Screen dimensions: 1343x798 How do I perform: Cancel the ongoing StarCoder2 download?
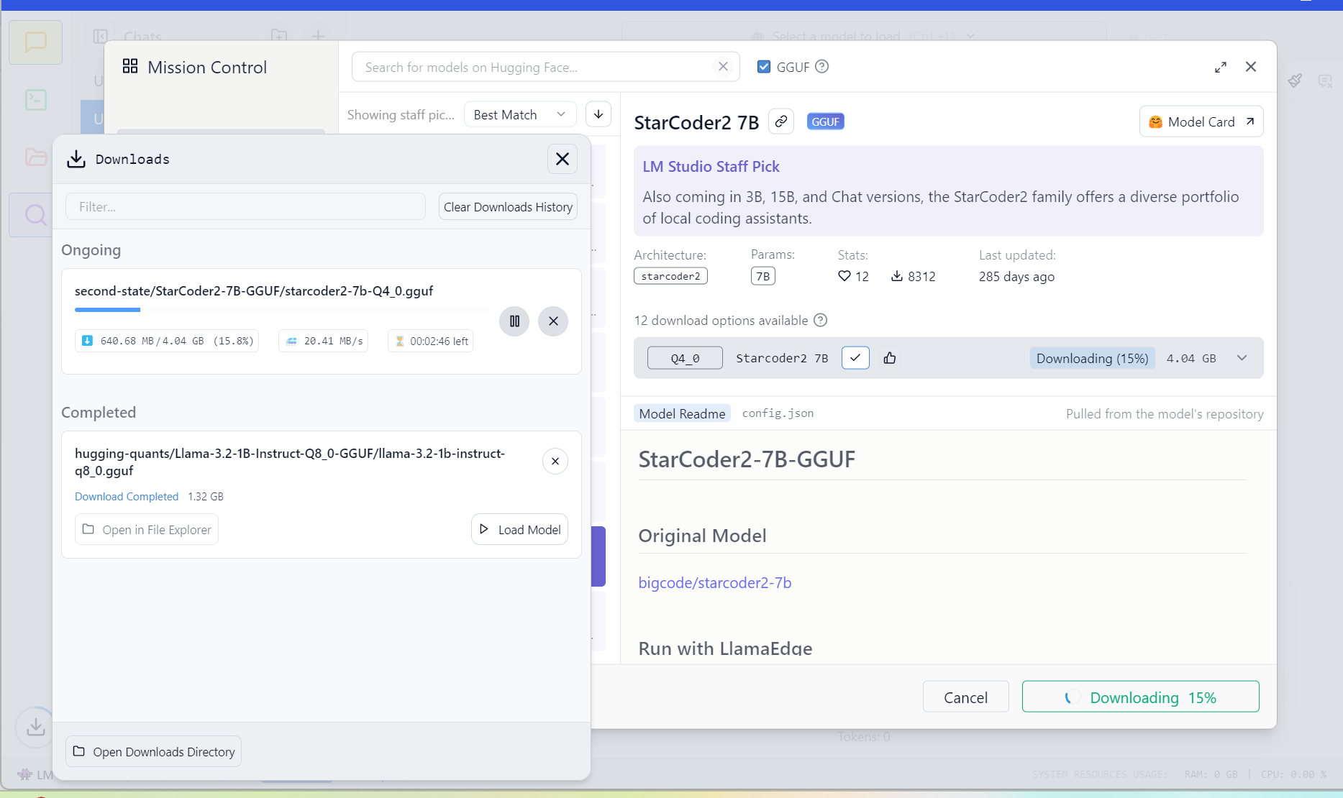pyautogui.click(x=553, y=321)
